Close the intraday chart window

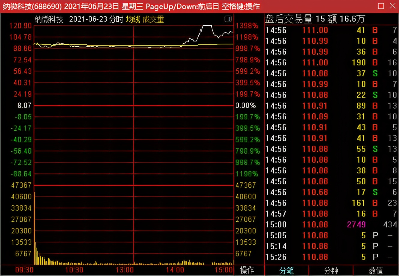pos(393,6)
